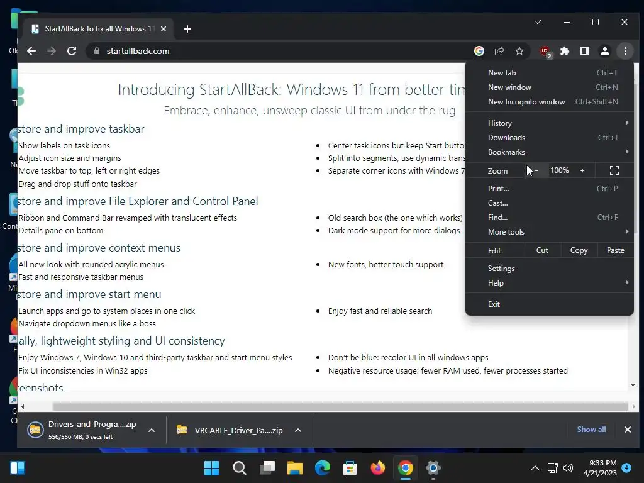
Task: Click Show all downloads link
Action: click(x=591, y=429)
